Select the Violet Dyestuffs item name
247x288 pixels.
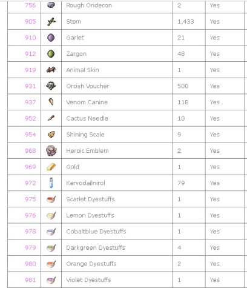point(88,280)
